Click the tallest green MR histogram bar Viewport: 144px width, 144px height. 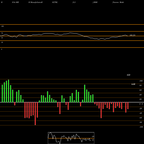(9, 91)
